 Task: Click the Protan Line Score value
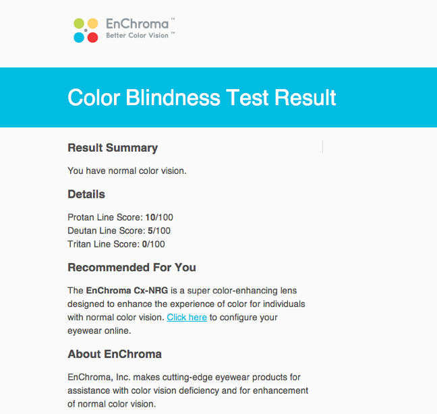159,217
